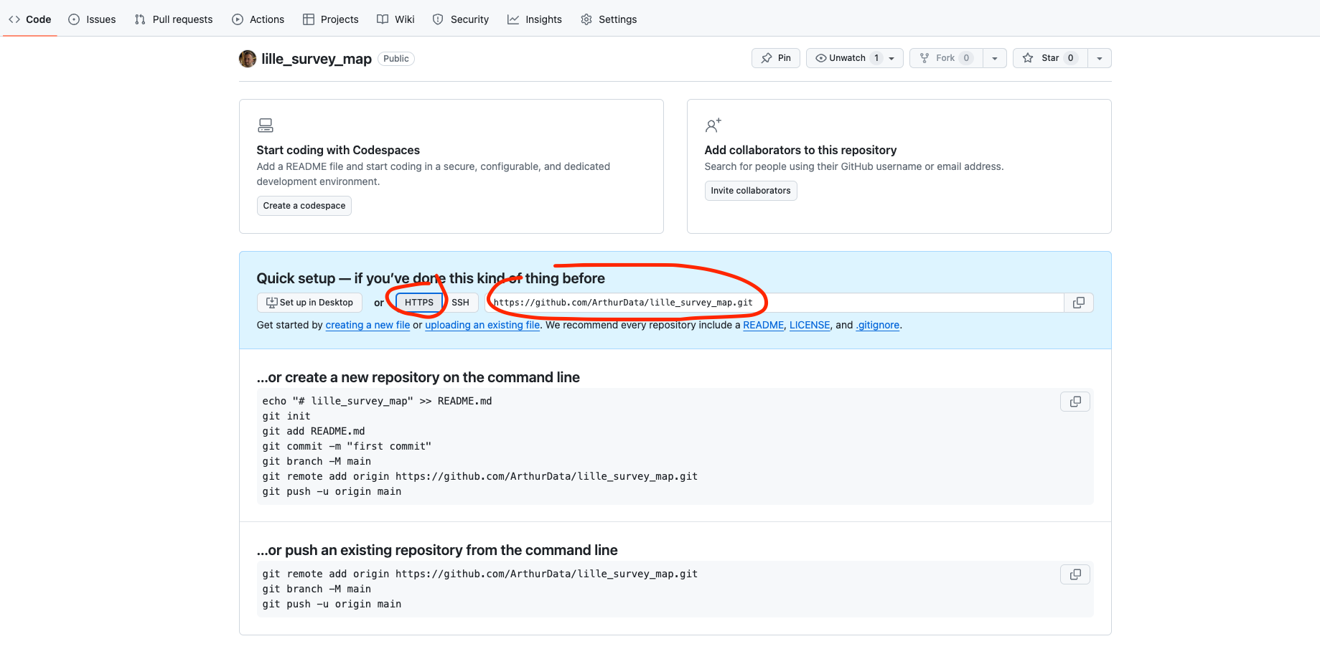Open the Security tab
Screen dimensions: 1320x649
(x=461, y=19)
